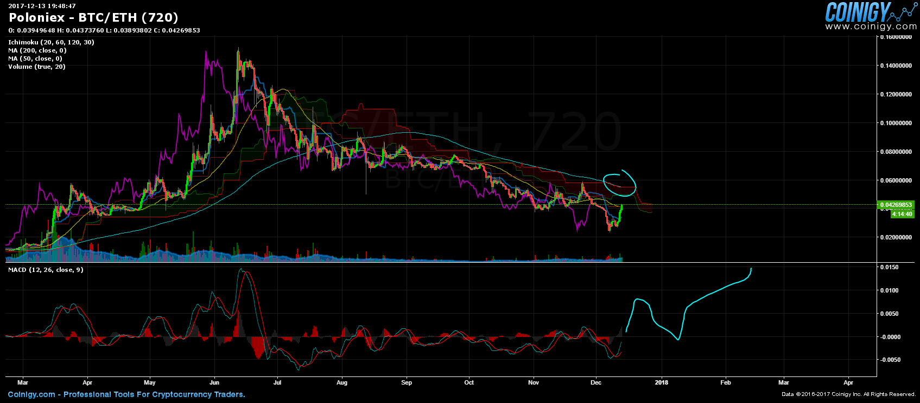Click the 0.08000000 price axis label

click(897, 152)
